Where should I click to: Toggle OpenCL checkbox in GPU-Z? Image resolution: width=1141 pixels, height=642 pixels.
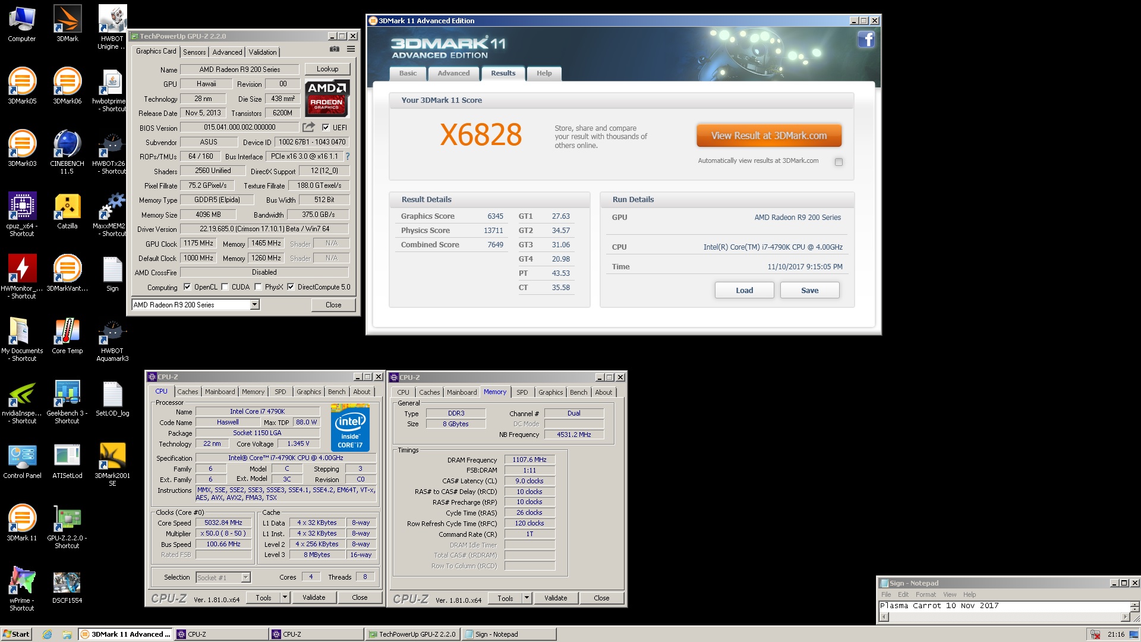187,287
